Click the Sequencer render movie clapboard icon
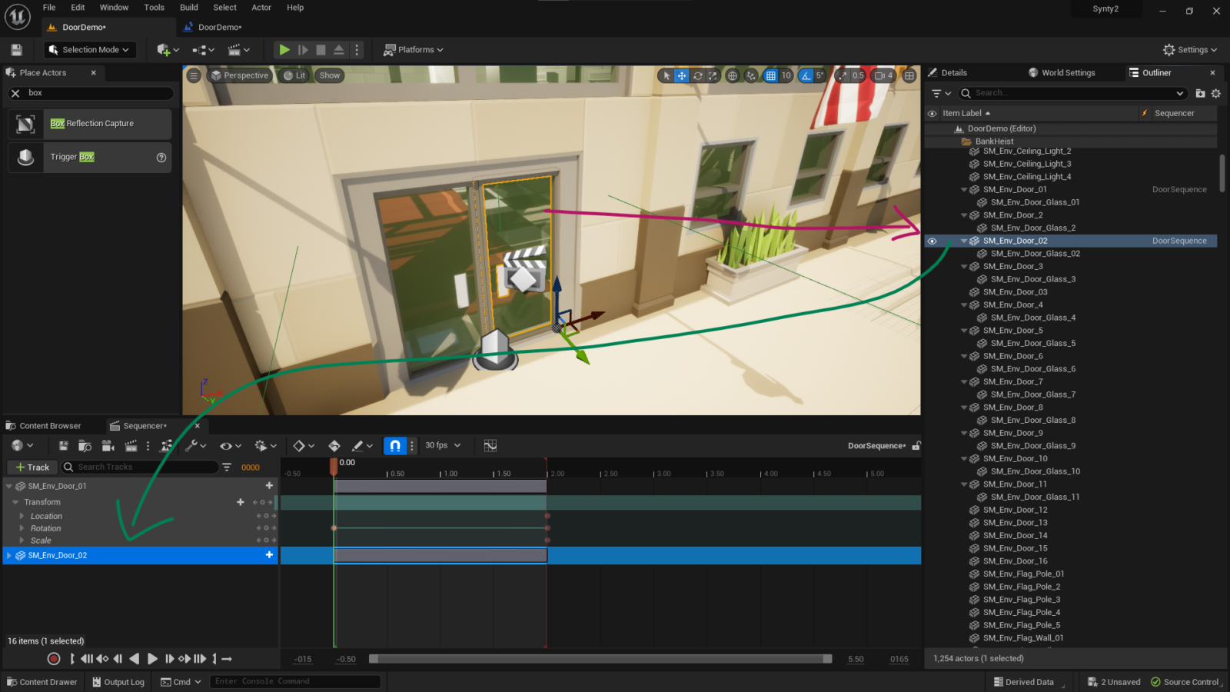 tap(130, 446)
